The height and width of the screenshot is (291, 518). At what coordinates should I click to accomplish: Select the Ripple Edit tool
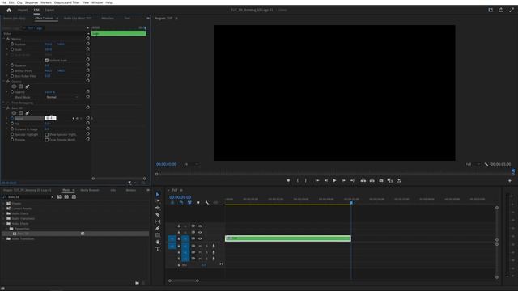(158, 208)
